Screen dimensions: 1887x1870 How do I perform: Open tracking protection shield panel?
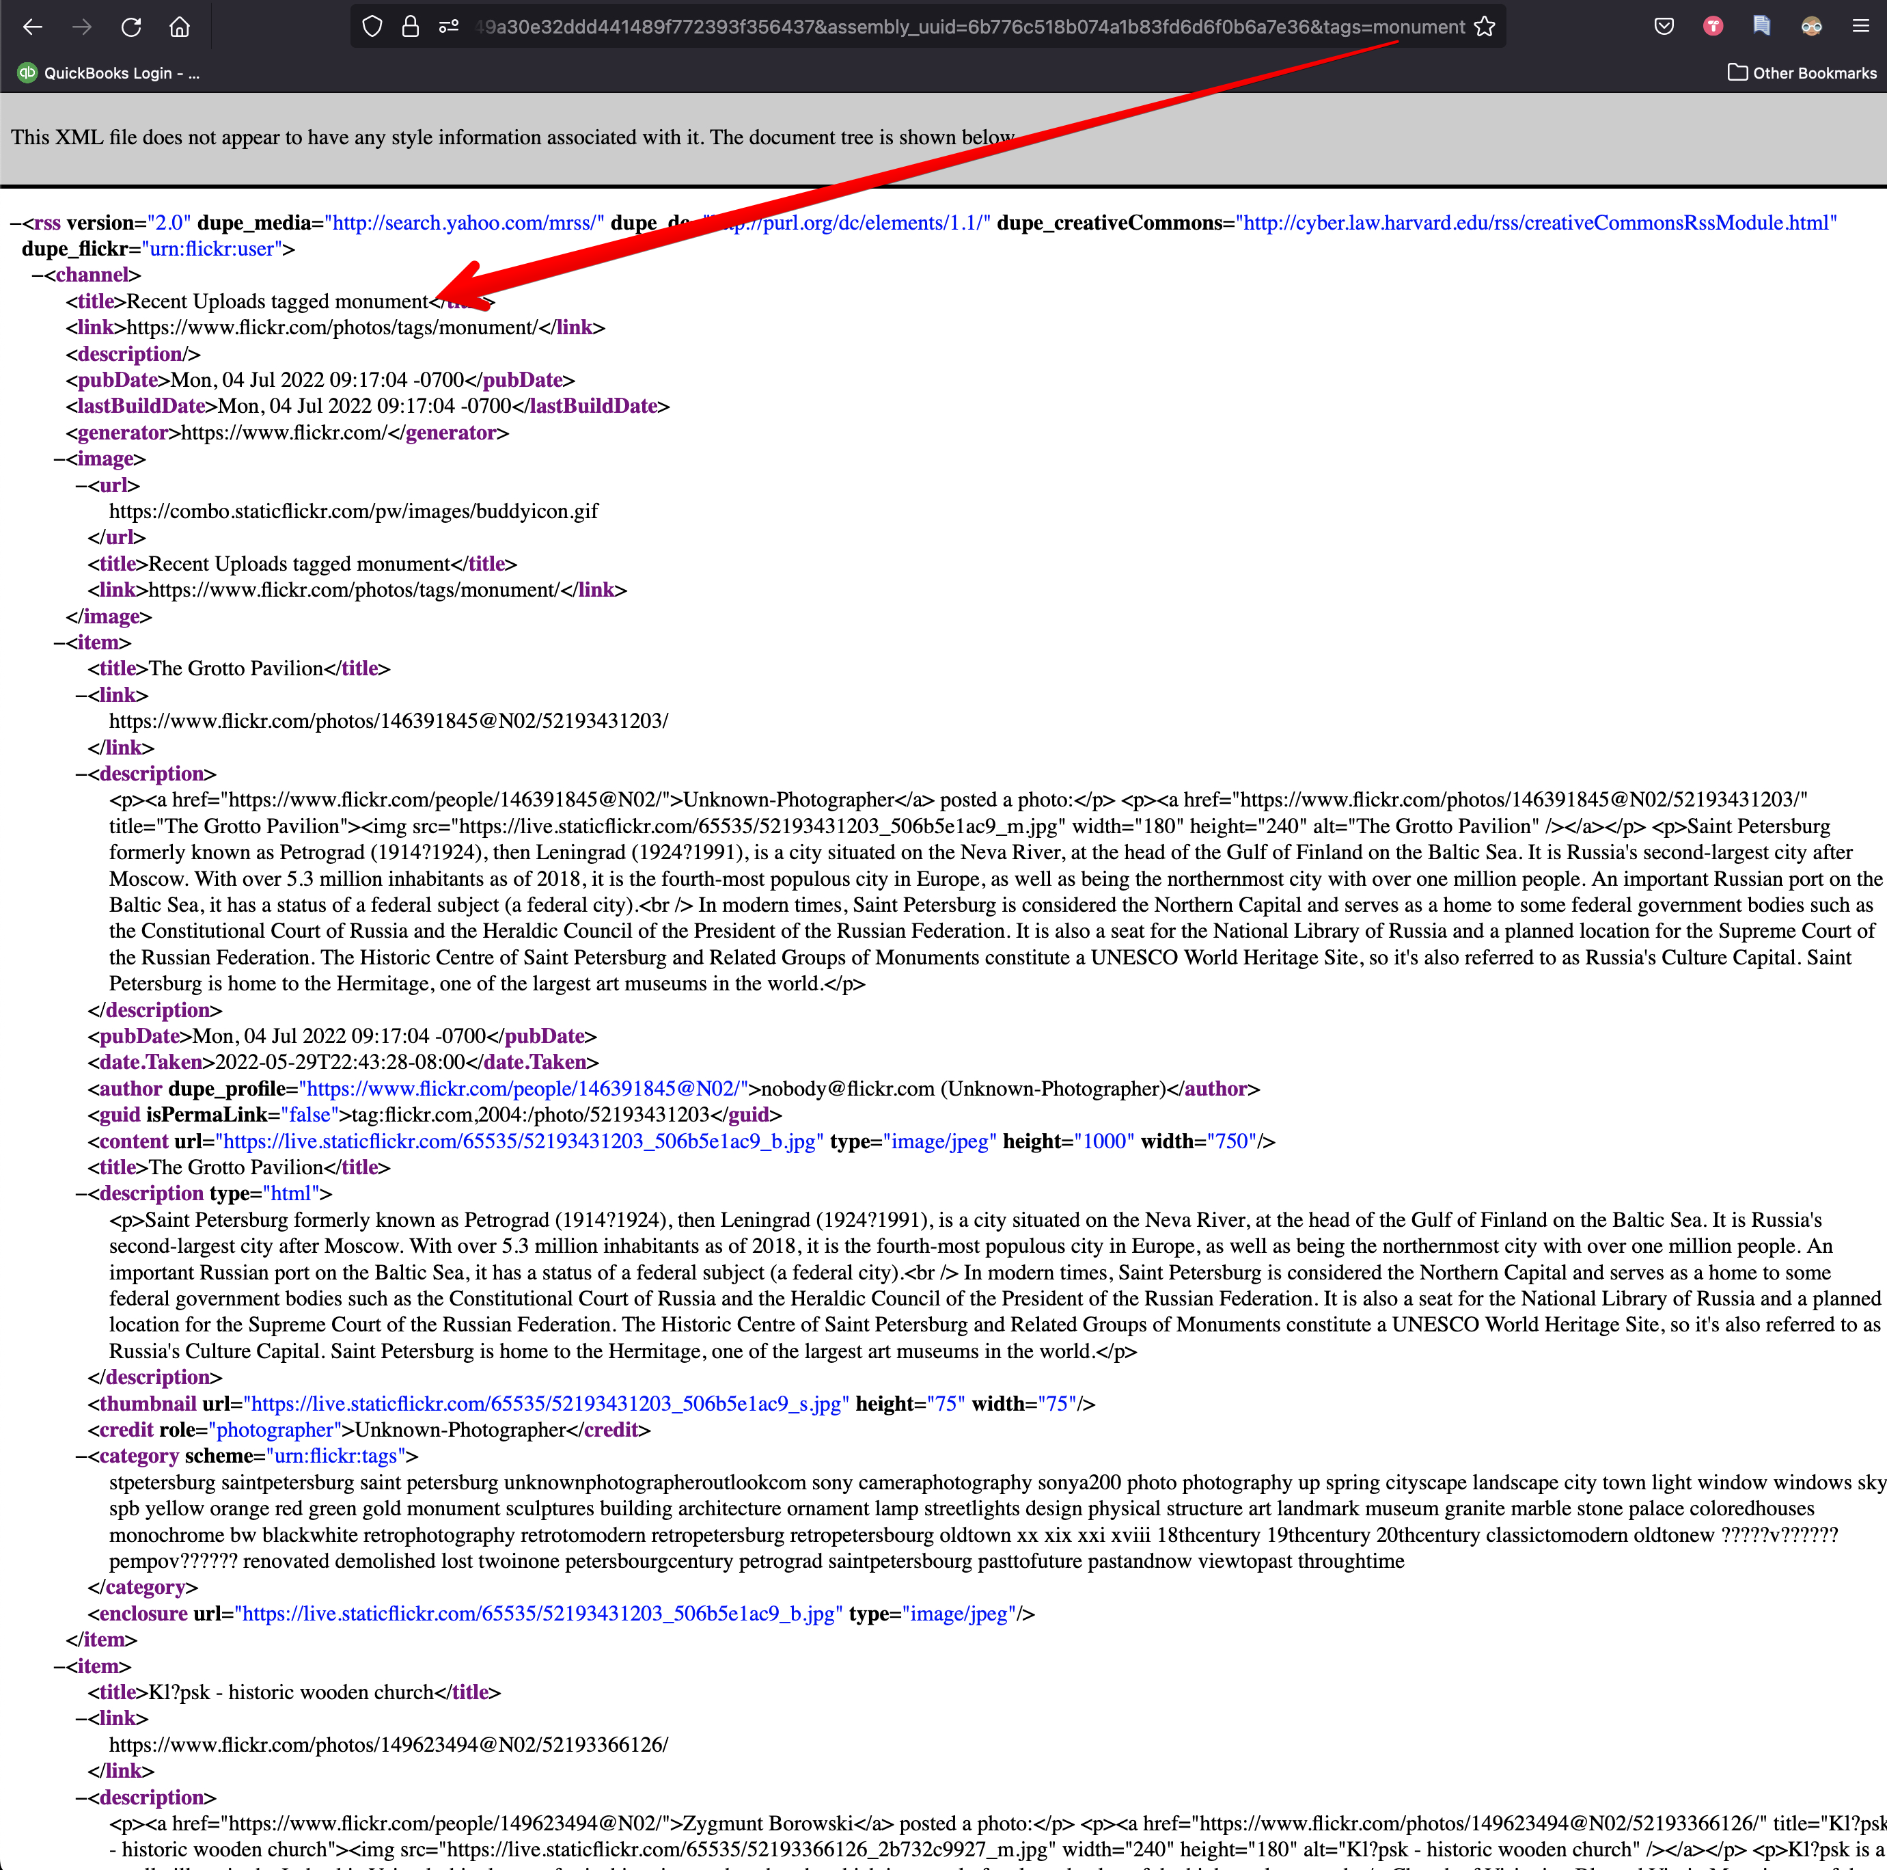coord(372,27)
